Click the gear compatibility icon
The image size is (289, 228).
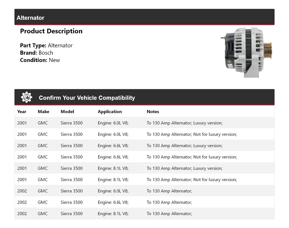point(26,97)
